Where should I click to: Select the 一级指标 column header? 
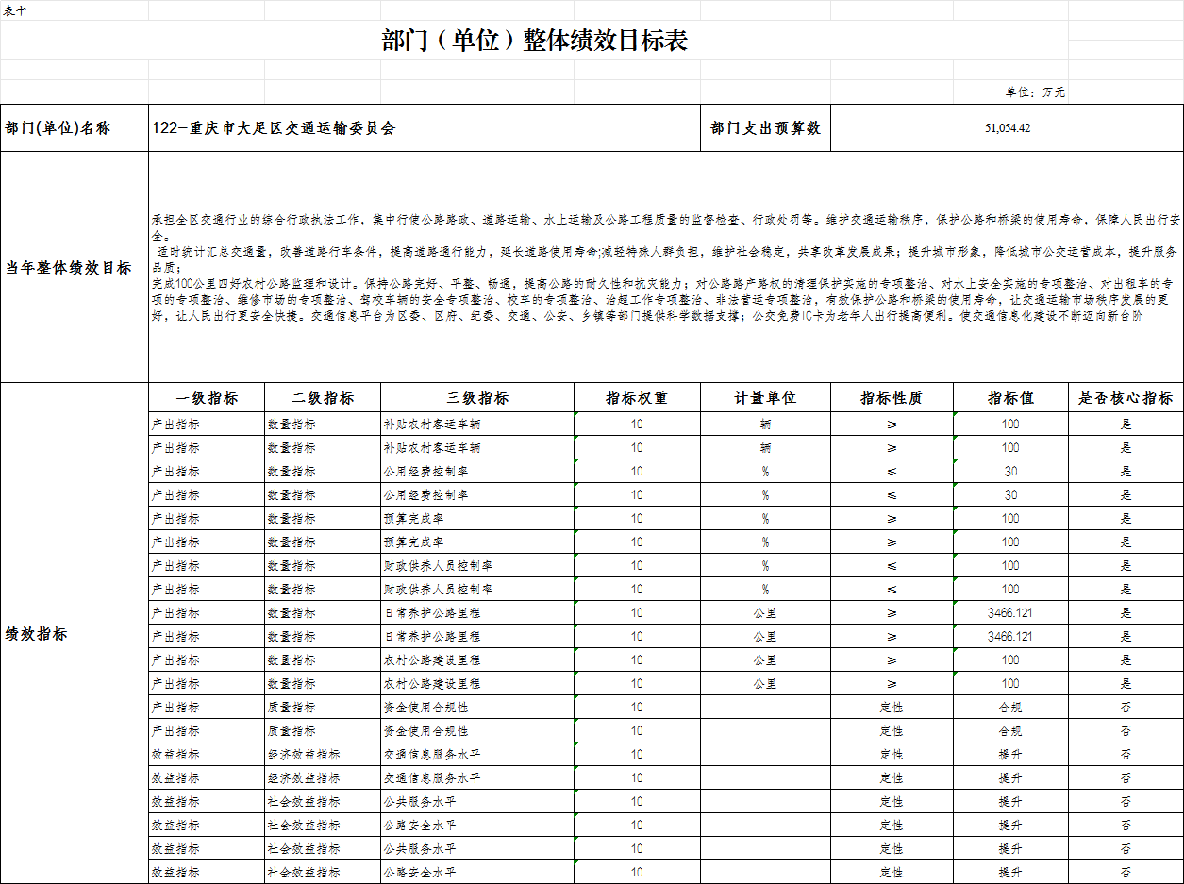point(206,397)
